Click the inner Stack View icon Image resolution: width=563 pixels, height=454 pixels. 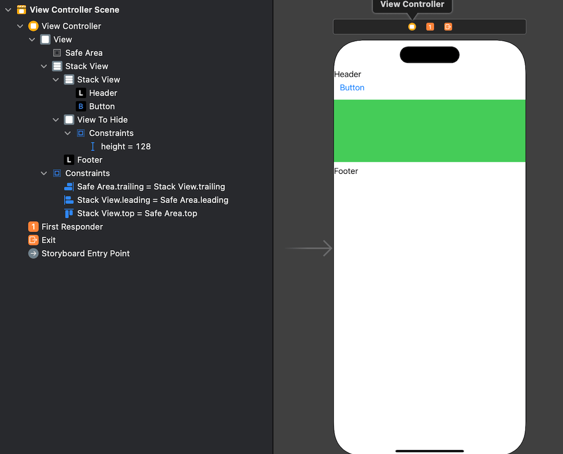69,80
